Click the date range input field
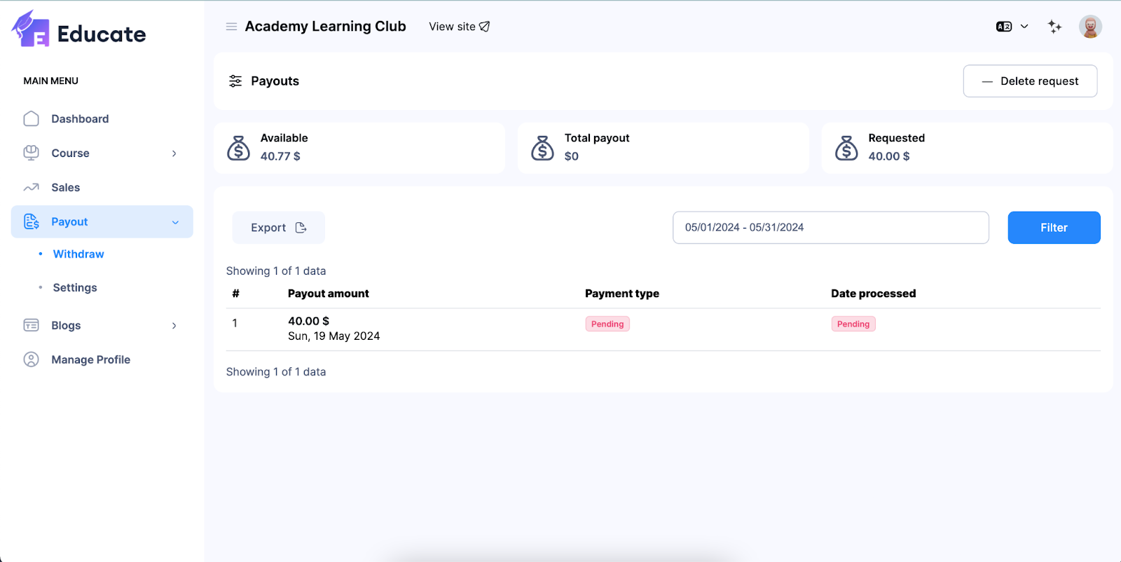The width and height of the screenshot is (1121, 562). point(830,228)
